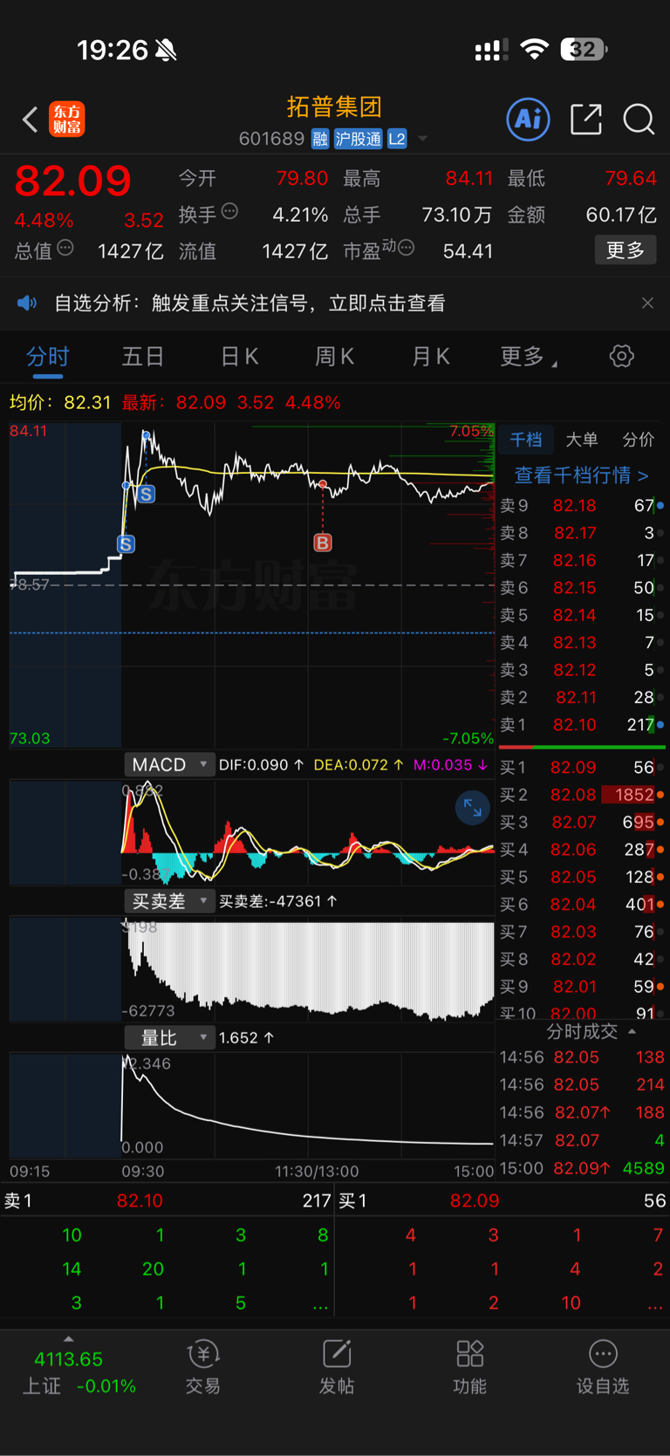This screenshot has width=670, height=1456.
Task: Tap the bottom 卖1 82.10 queue header
Action: [x=167, y=1201]
